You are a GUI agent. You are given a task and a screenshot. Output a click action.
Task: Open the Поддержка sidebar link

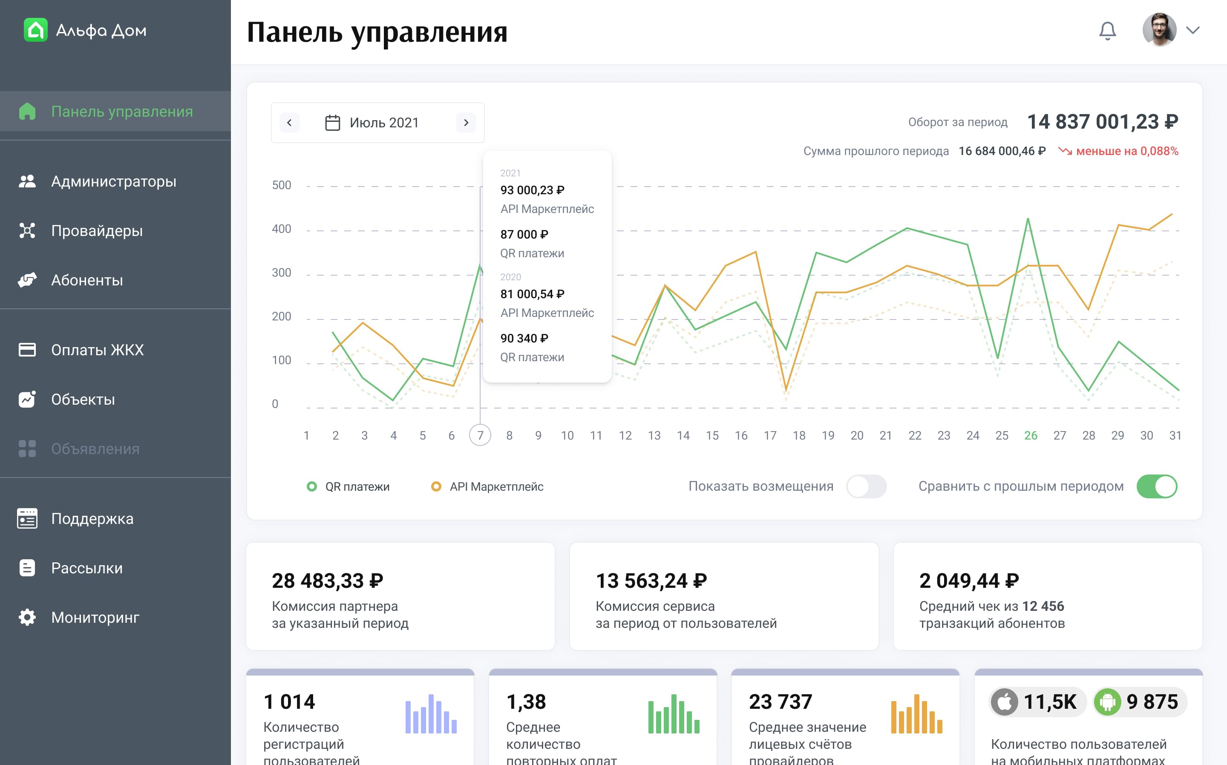[x=92, y=519]
